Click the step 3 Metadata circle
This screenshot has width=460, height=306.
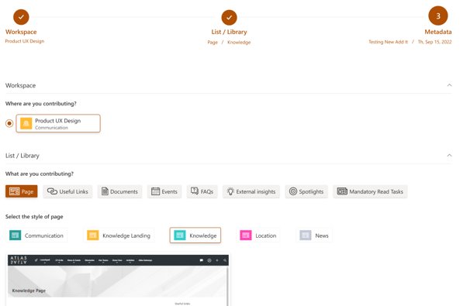438,15
